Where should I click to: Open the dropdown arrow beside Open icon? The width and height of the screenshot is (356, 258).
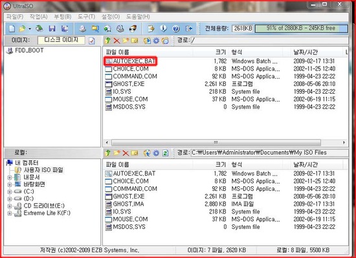[30, 29]
